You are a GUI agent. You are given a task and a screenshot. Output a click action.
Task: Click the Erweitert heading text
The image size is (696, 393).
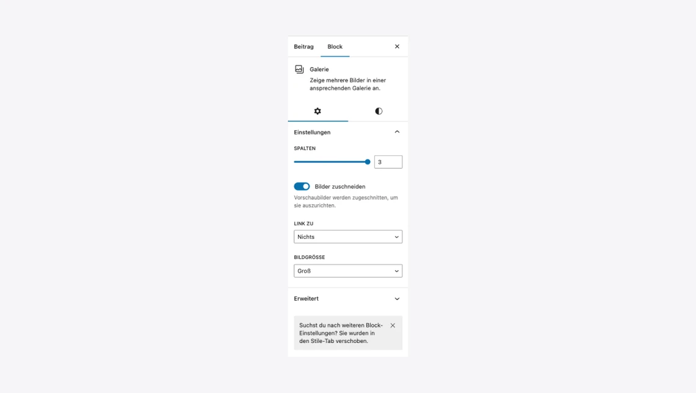306,299
